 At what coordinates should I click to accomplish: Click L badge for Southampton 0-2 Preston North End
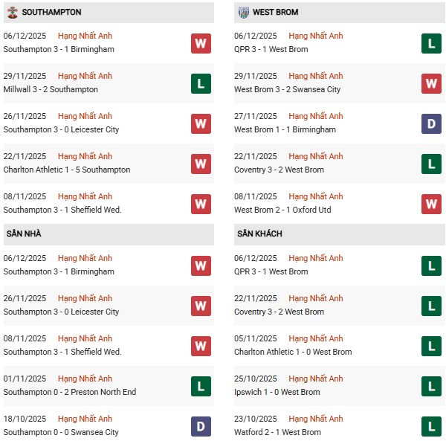(201, 386)
